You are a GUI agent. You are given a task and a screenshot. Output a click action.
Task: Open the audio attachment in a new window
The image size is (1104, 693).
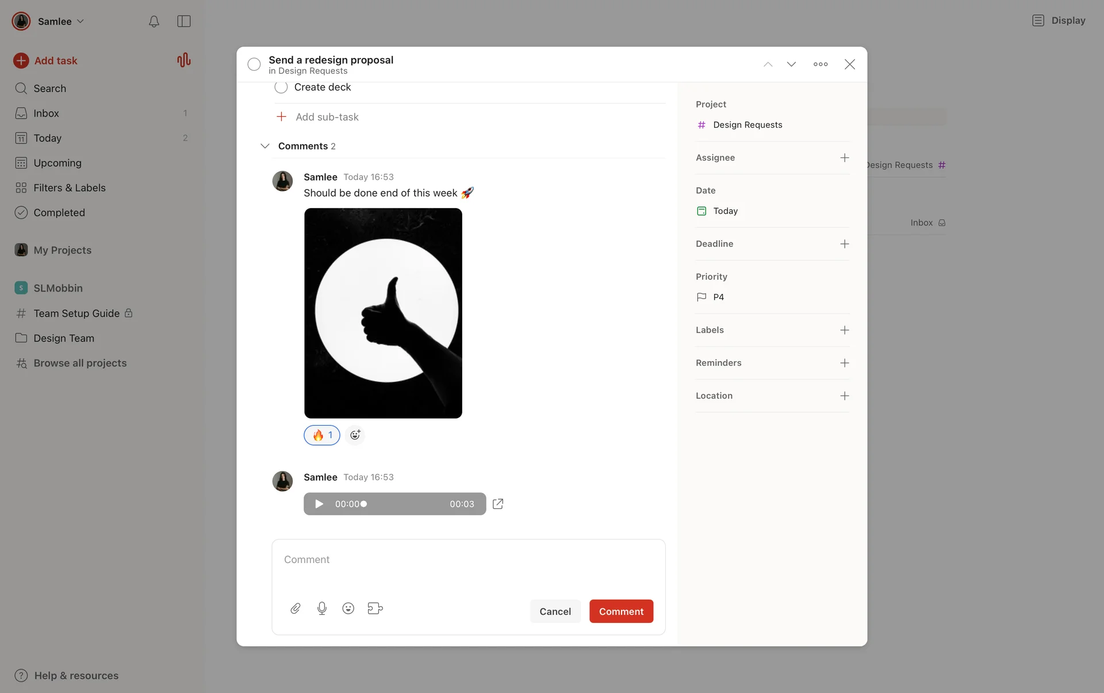coord(498,504)
